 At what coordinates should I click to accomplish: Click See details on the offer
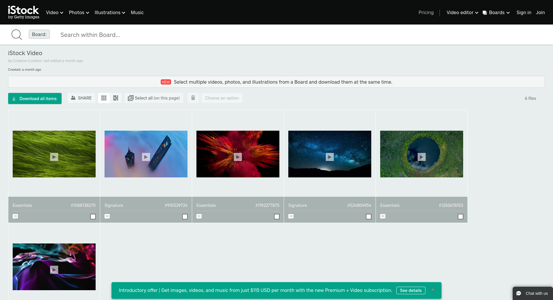[410, 290]
